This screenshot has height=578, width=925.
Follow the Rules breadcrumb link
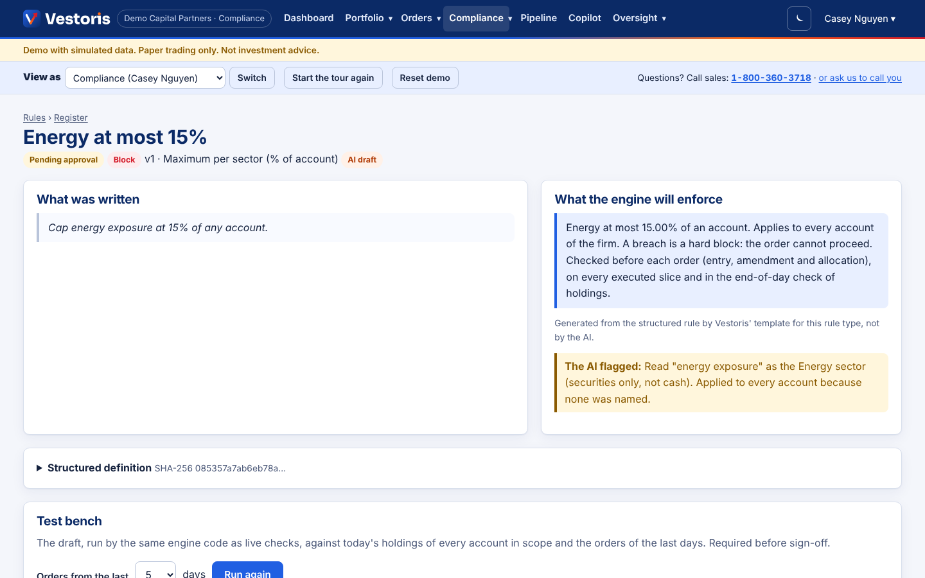[x=34, y=118]
